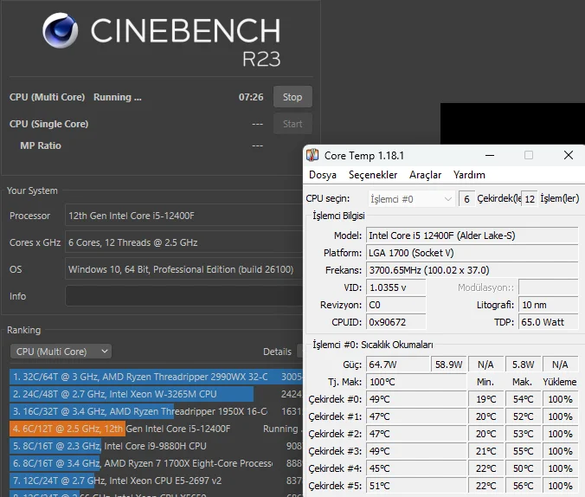Click Çekirdek #4 current temperature 45°C

(x=416, y=468)
